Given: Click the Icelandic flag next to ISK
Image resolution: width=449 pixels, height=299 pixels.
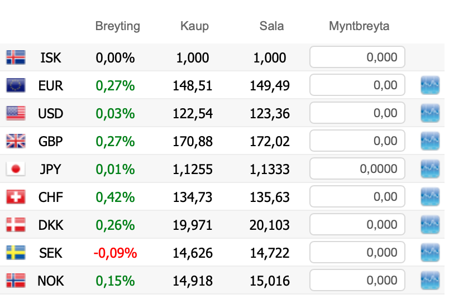Looking at the screenshot, I should tap(16, 57).
